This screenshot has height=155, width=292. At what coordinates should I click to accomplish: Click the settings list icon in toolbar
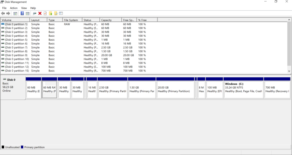click(x=61, y=13)
